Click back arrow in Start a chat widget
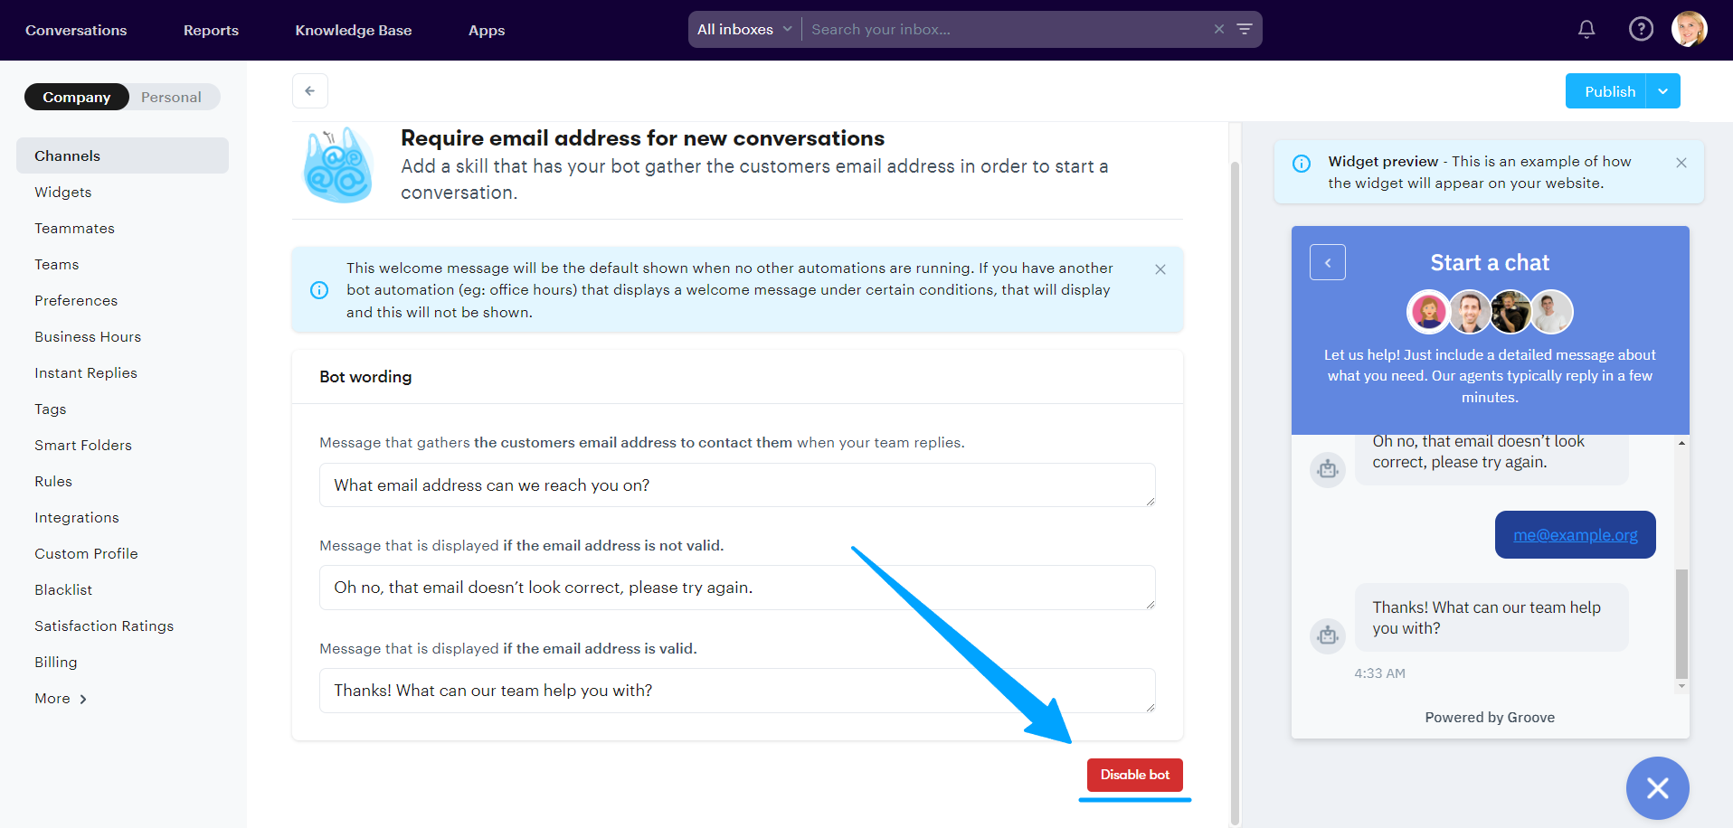Screen dimensions: 1733x828 point(1327,263)
